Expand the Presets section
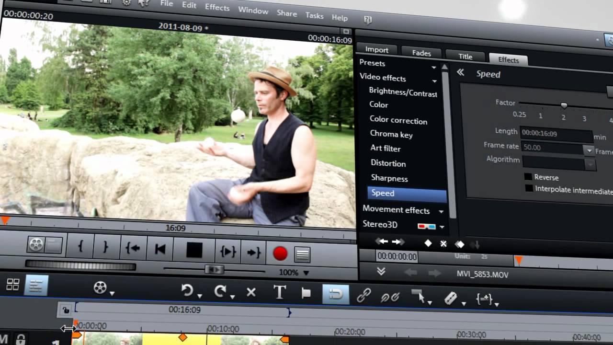Viewport: 613px width, 345px height. (x=433, y=68)
